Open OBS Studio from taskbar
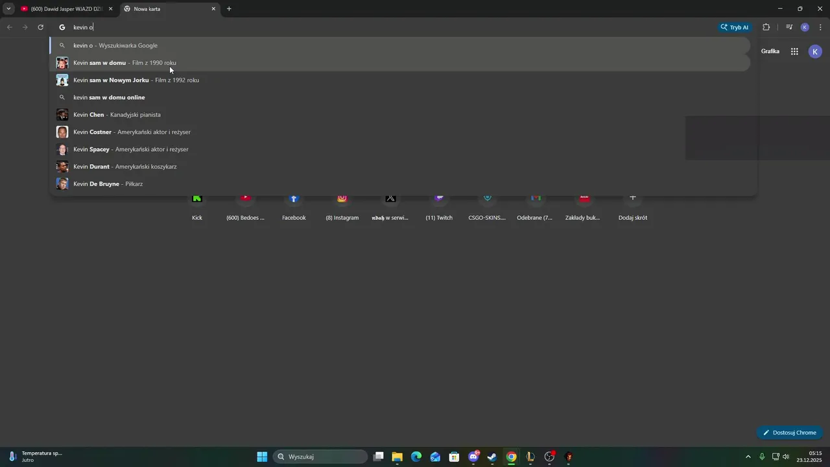 click(550, 457)
